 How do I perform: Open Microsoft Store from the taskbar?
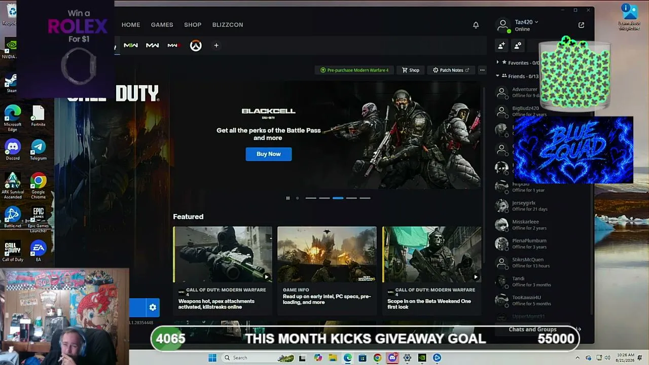tap(362, 358)
